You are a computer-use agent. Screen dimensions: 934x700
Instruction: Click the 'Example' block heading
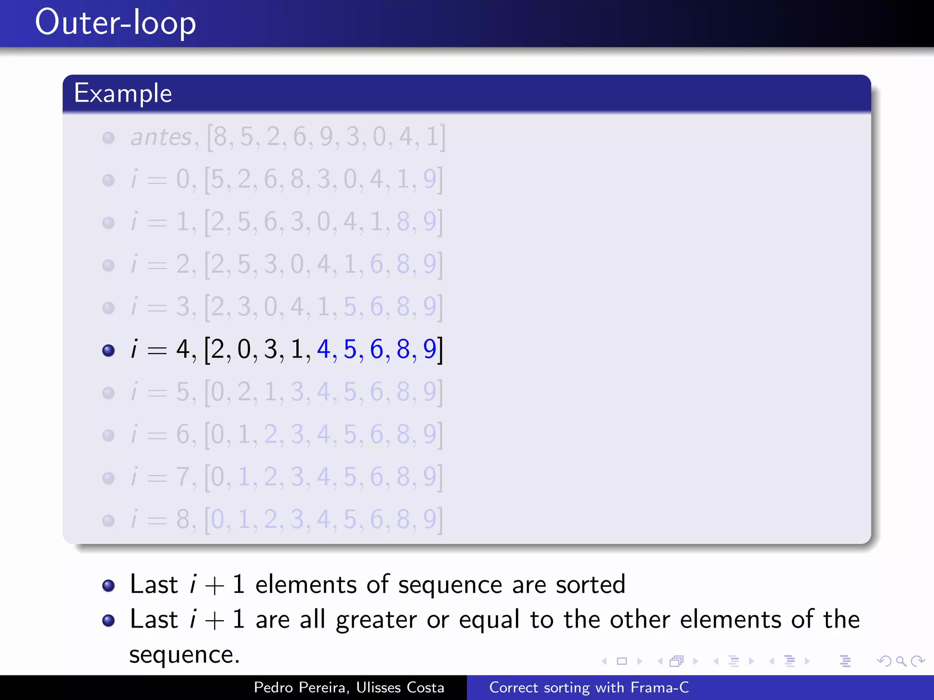click(x=123, y=93)
